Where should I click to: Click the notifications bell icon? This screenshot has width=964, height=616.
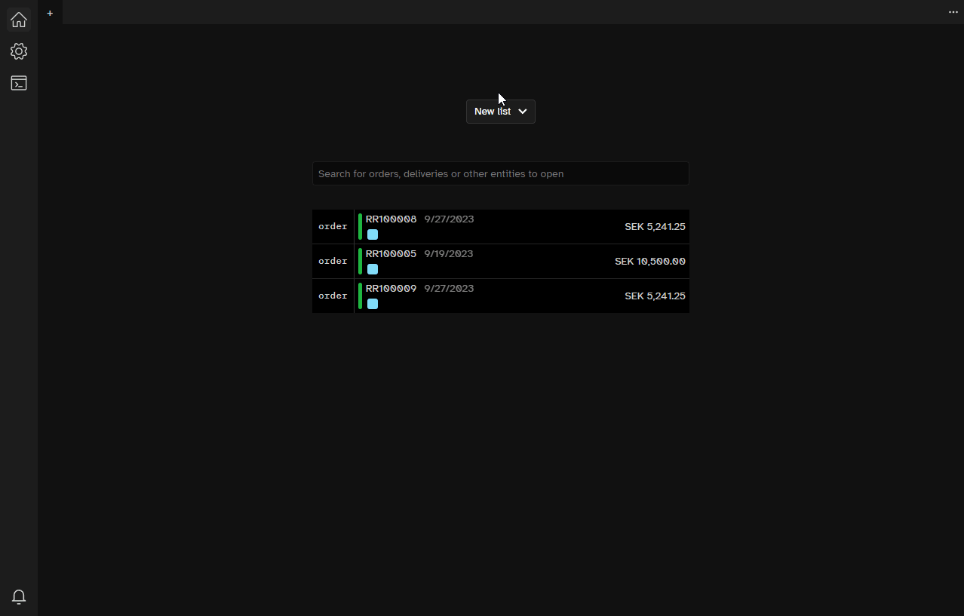18,596
